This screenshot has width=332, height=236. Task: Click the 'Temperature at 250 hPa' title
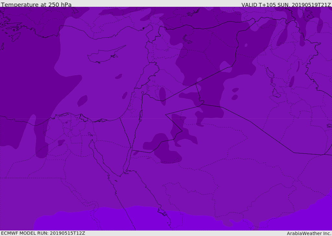click(36, 5)
